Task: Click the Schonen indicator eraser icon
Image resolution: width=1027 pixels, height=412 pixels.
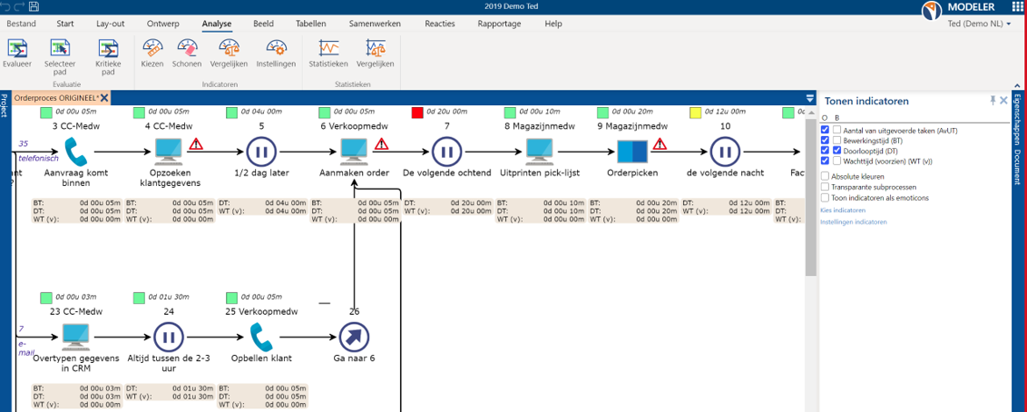Action: tap(187, 48)
